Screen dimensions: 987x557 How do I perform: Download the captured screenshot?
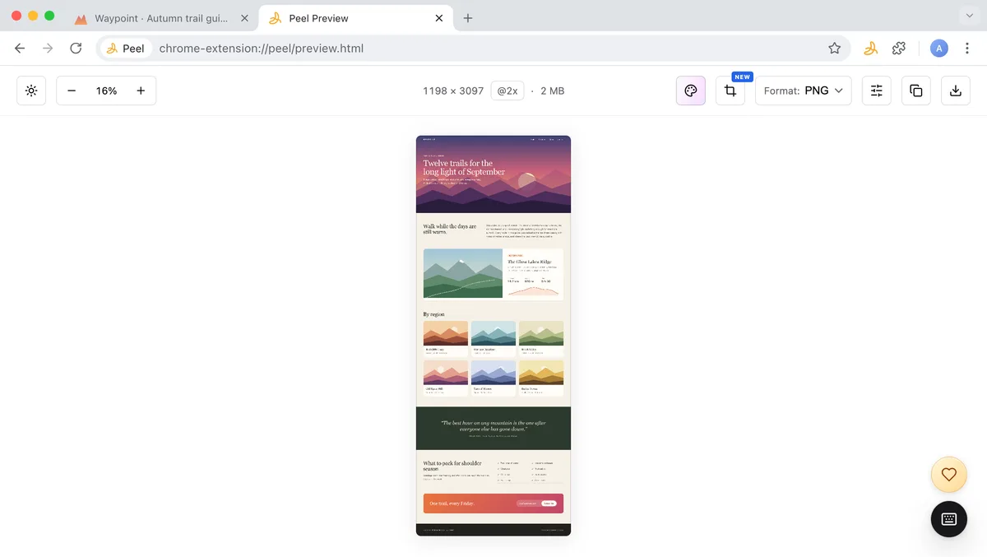(x=956, y=91)
